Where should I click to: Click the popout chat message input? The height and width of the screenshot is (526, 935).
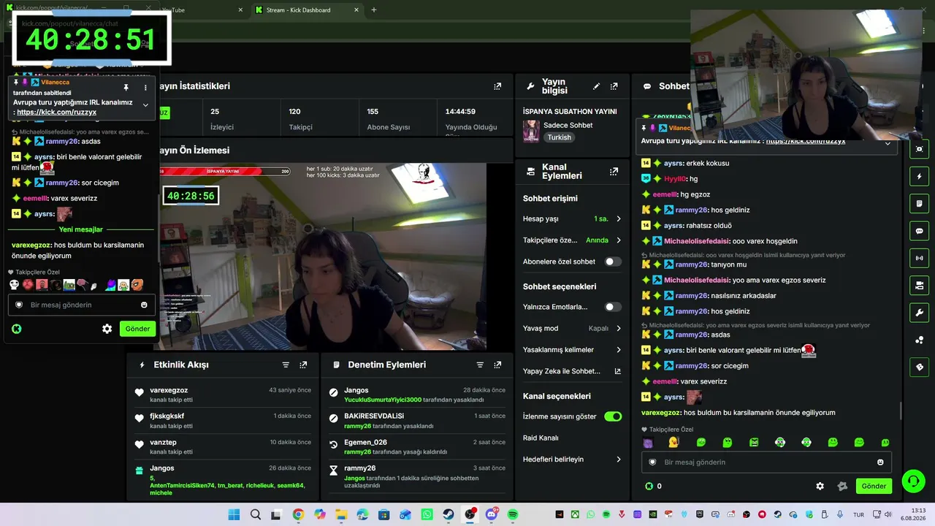[81, 305]
